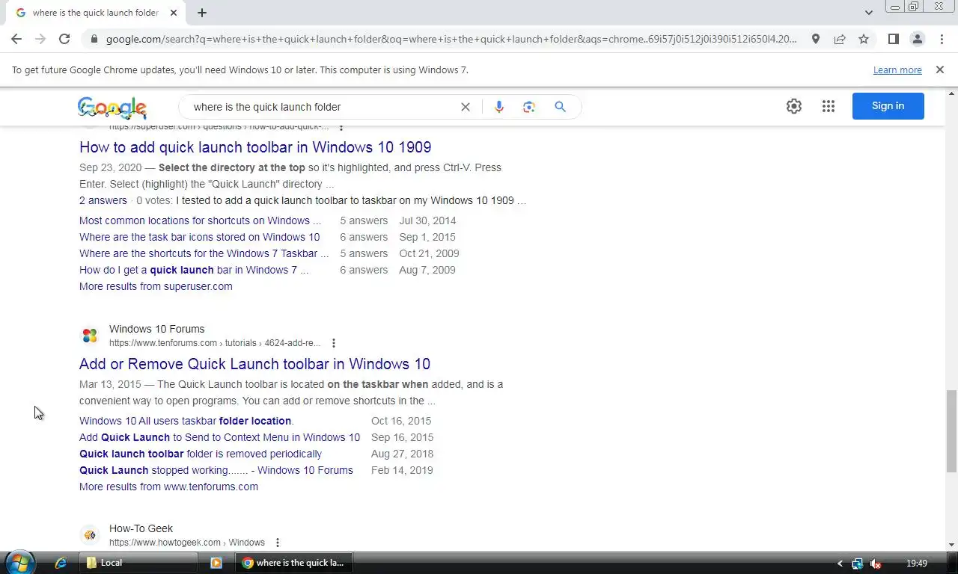Viewport: 958px width, 574px height.
Task: View site information padlock icon
Action: [x=94, y=39]
